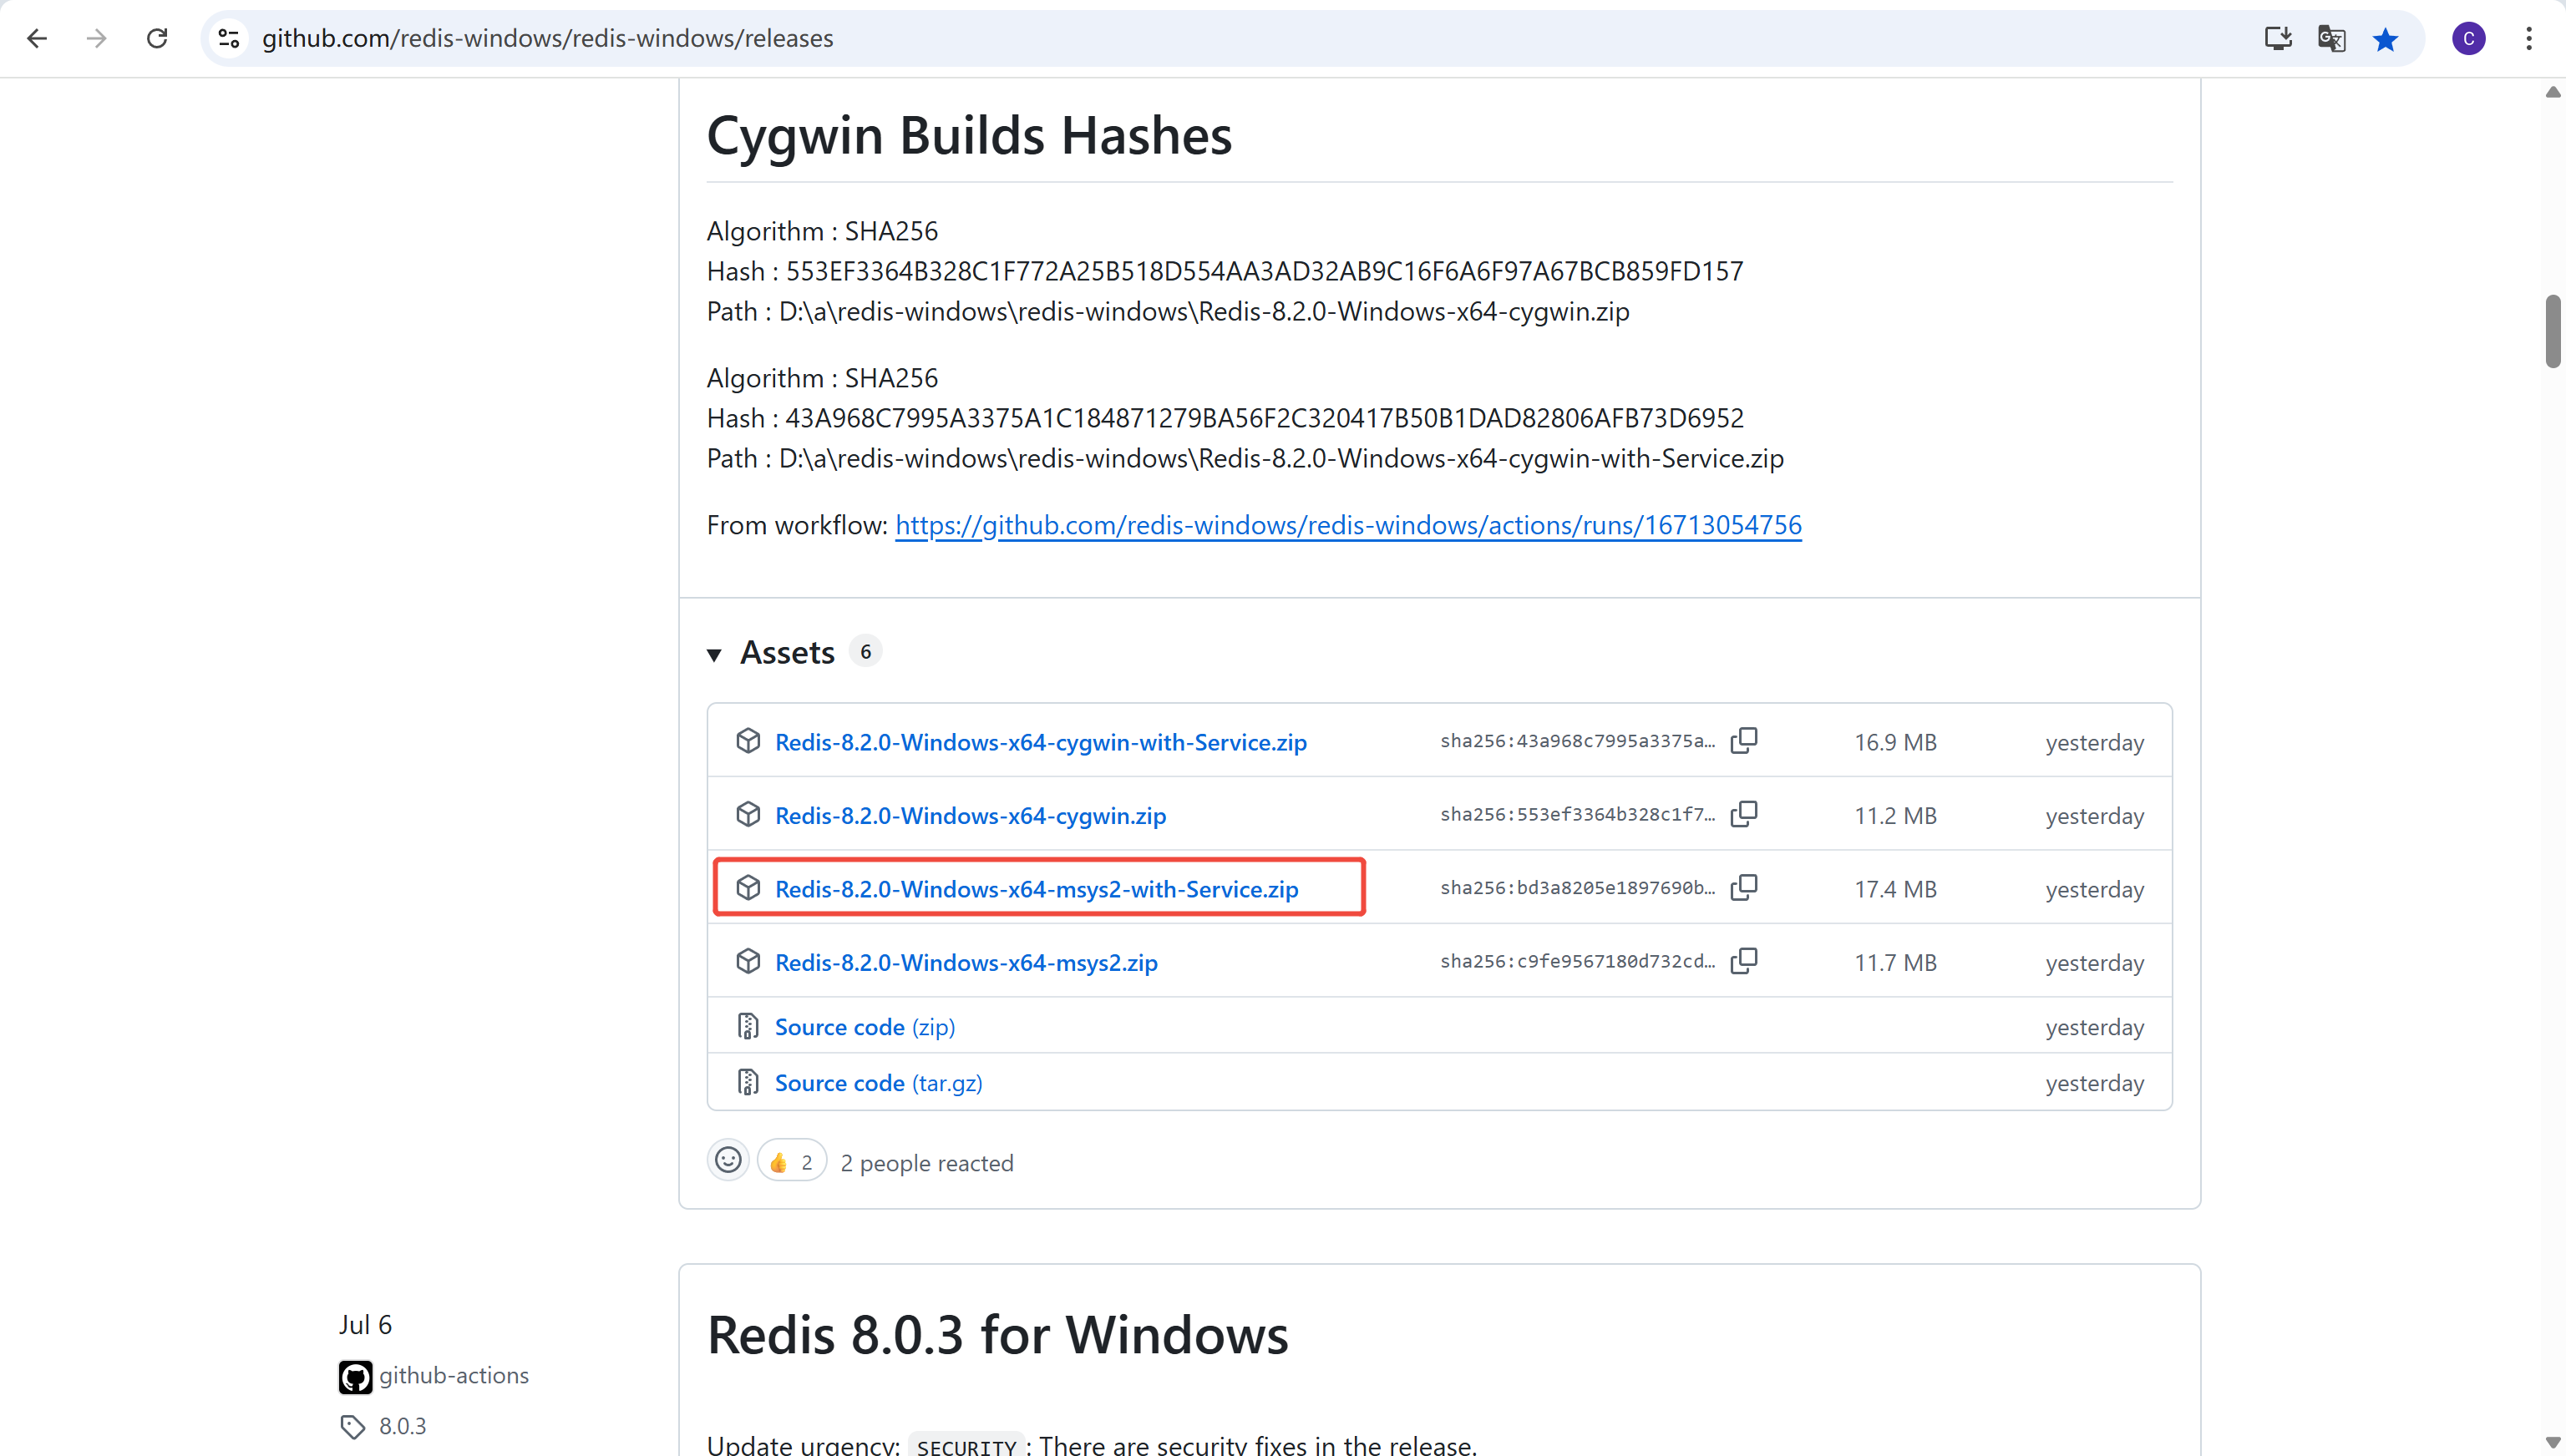The image size is (2566, 1456).
Task: Open the profile avatar C
Action: coord(2469,38)
